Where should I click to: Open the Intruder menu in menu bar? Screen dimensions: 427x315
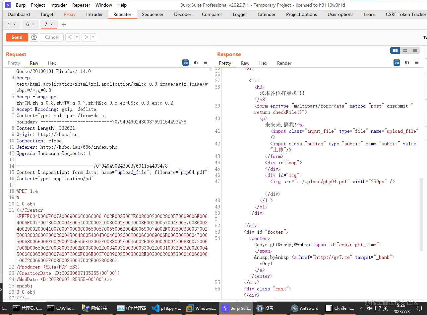[59, 5]
